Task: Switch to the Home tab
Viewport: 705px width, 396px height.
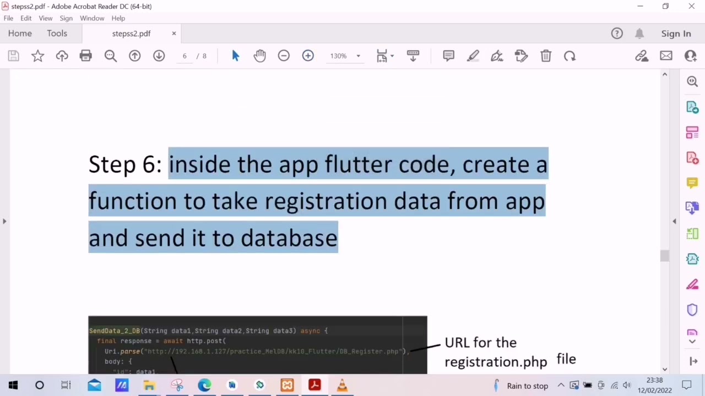Action: pos(20,34)
